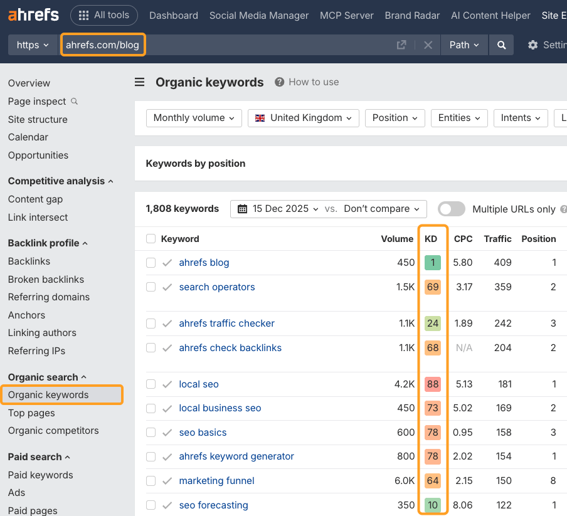Check the checkbox for the 'local seo' row
Image resolution: width=567 pixels, height=516 pixels.
click(x=151, y=384)
